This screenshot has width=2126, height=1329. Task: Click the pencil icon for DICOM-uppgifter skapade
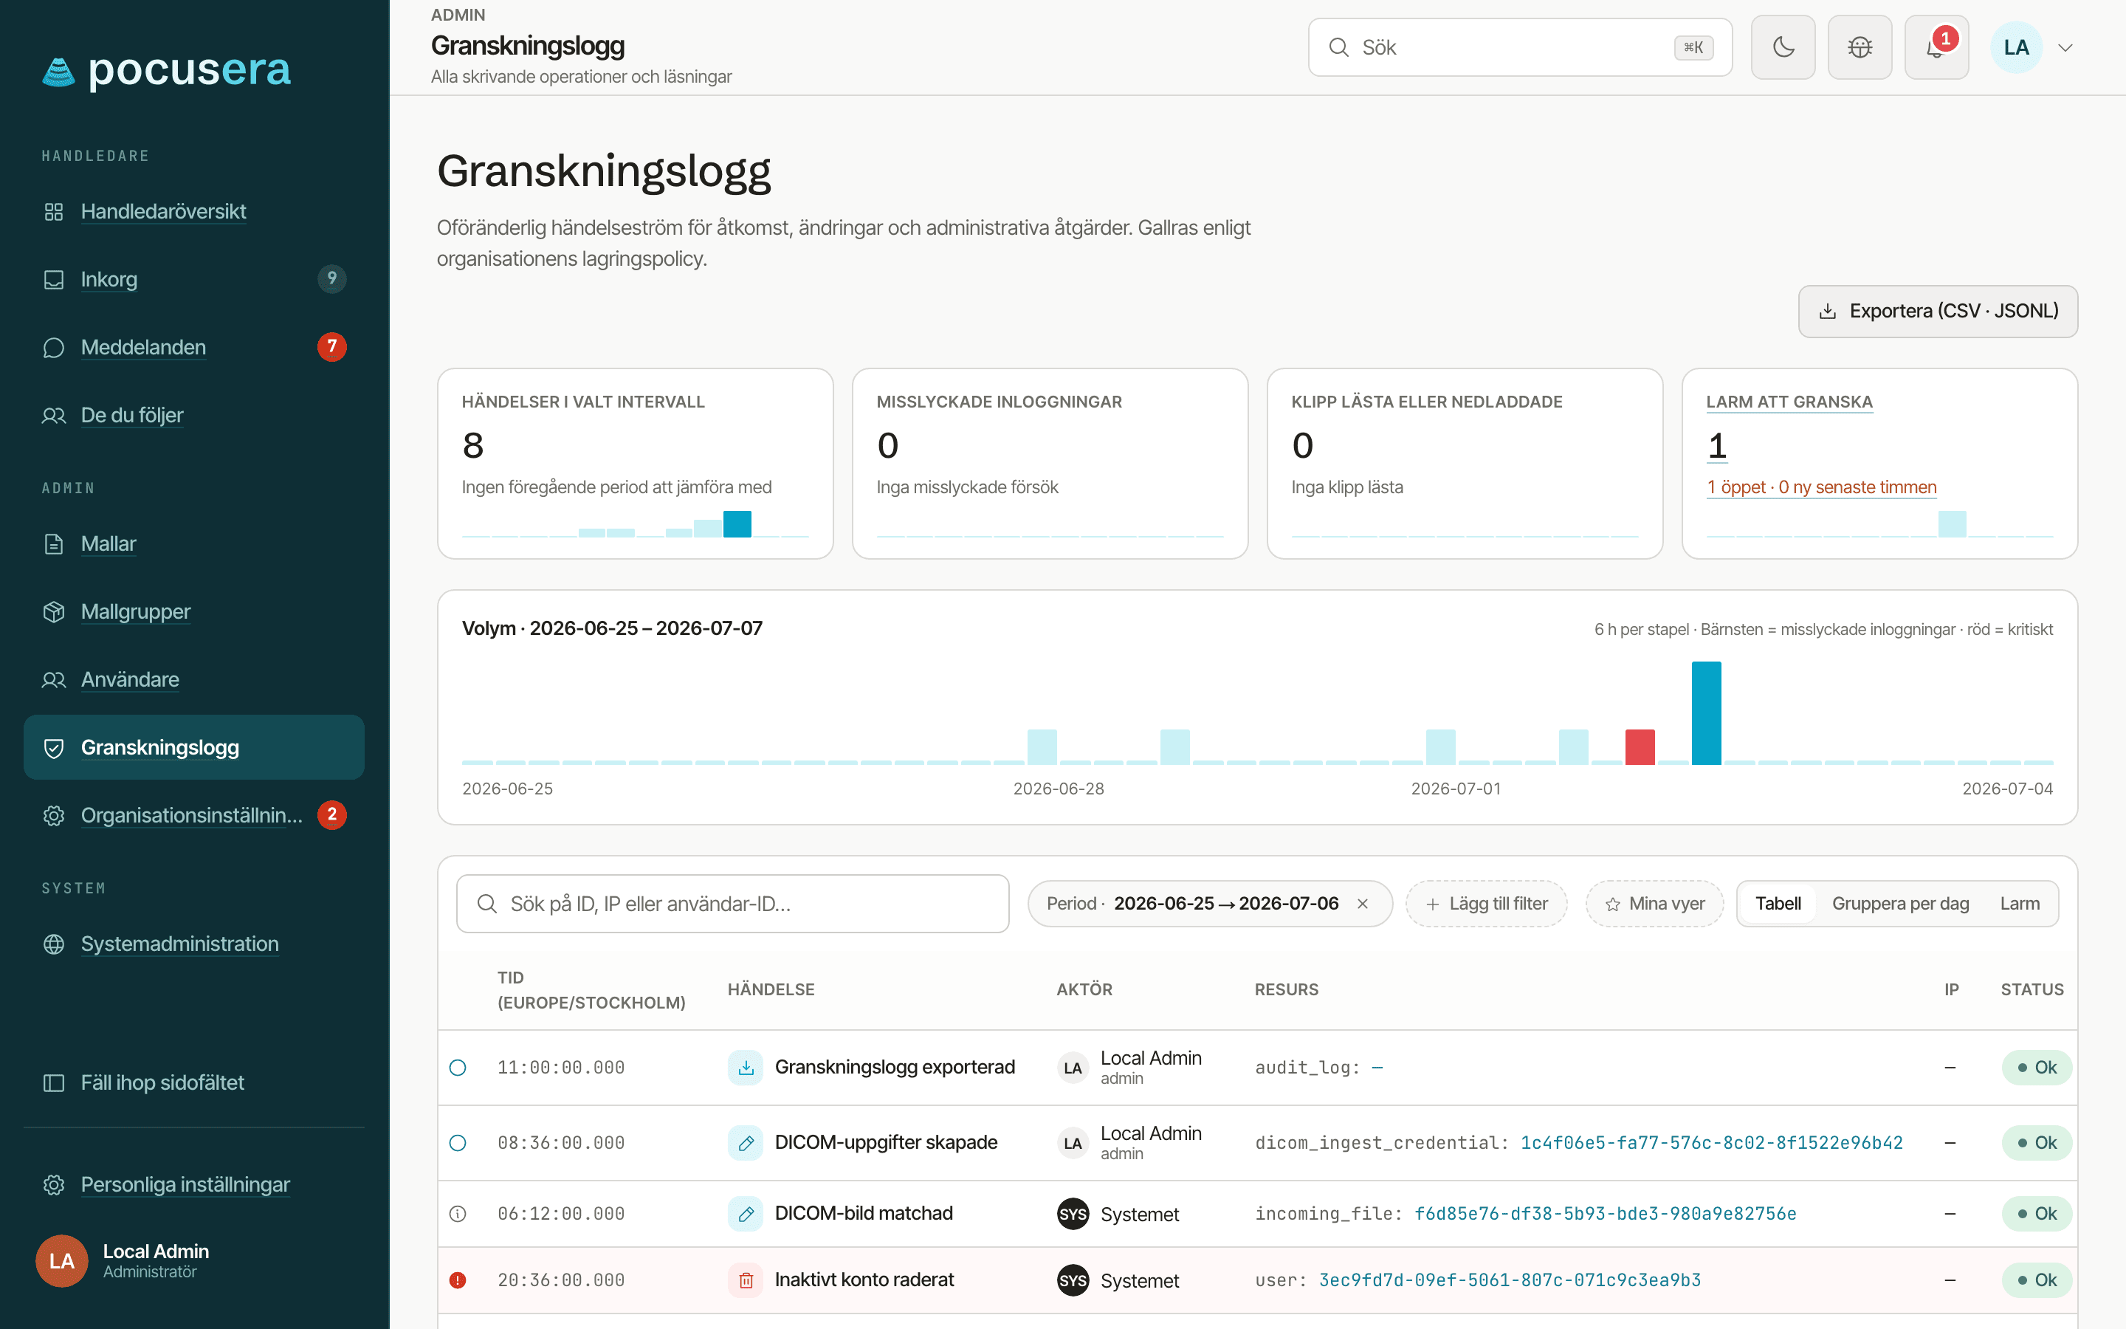745,1143
